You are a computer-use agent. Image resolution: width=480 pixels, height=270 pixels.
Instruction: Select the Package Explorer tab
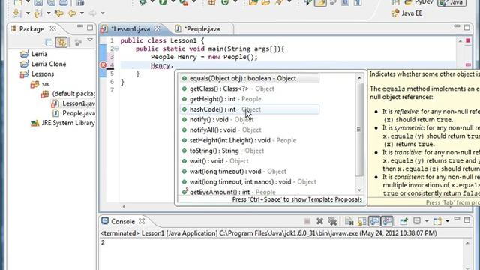(x=31, y=29)
